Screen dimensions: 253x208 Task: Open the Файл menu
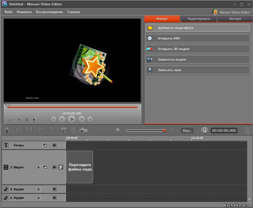8,12
